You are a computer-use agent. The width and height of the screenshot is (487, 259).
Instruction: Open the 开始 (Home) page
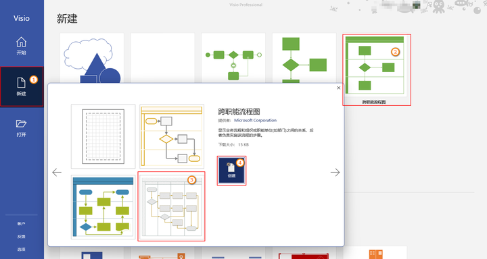(22, 46)
